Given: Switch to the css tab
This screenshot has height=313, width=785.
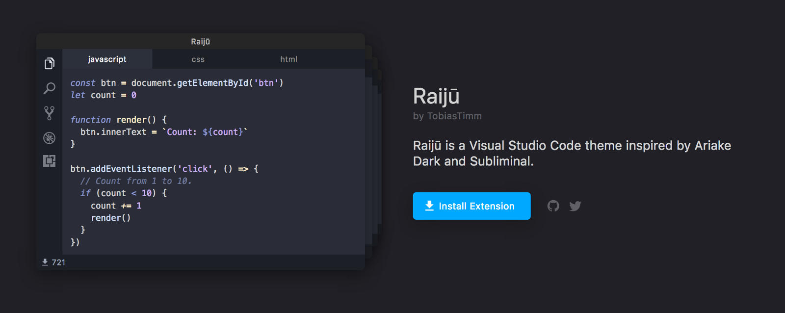Looking at the screenshot, I should click(198, 59).
